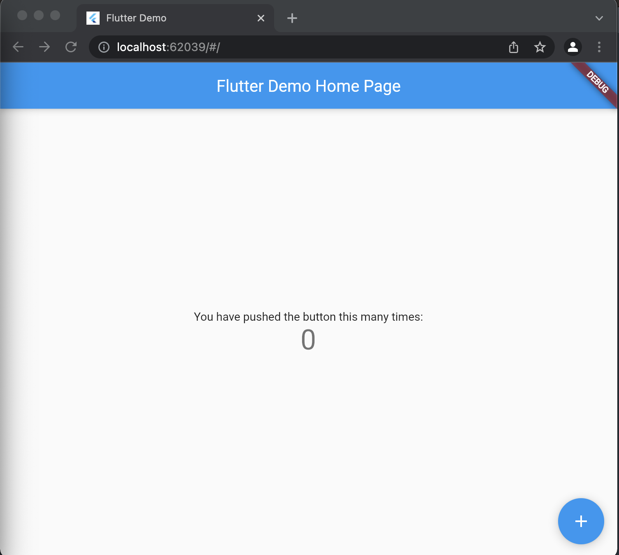The image size is (619, 555).
Task: Click the counter number showing zero
Action: [309, 339]
